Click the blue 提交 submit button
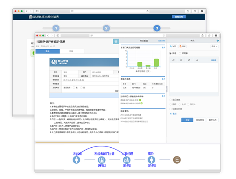This screenshot has height=179, width=236. click(187, 120)
